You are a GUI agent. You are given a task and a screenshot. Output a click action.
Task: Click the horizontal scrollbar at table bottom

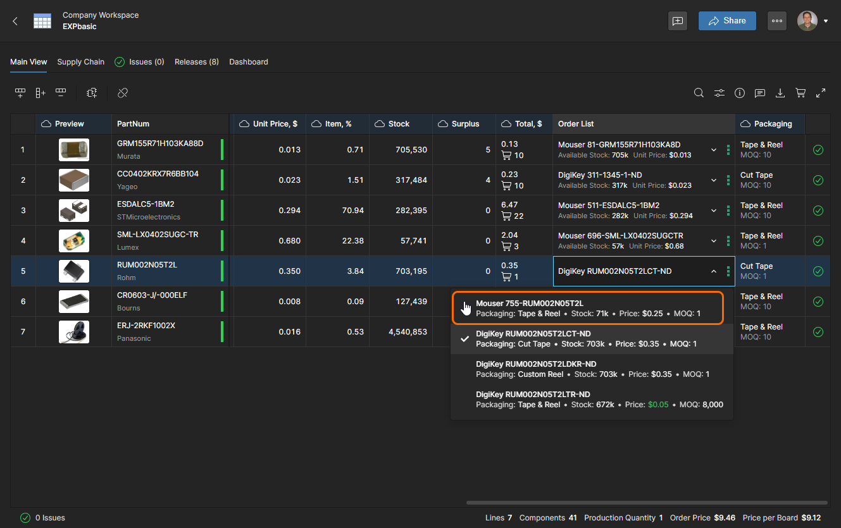645,503
